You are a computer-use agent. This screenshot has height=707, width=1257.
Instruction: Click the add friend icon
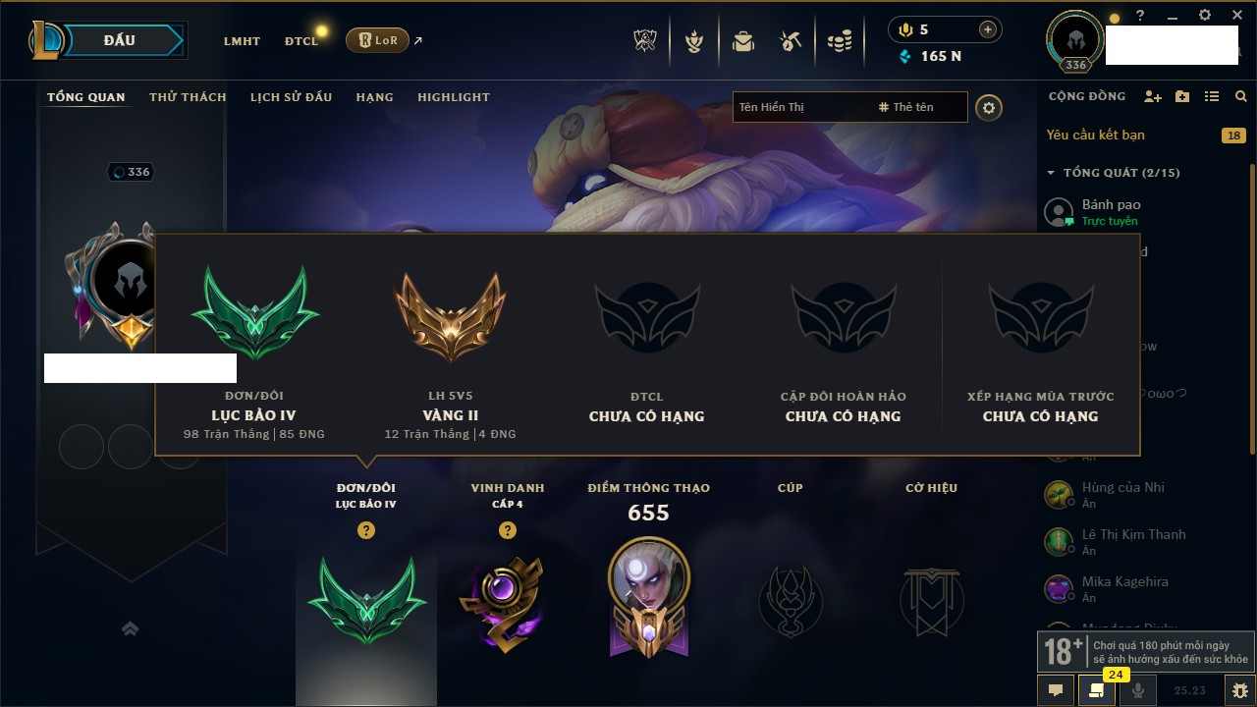coord(1153,96)
